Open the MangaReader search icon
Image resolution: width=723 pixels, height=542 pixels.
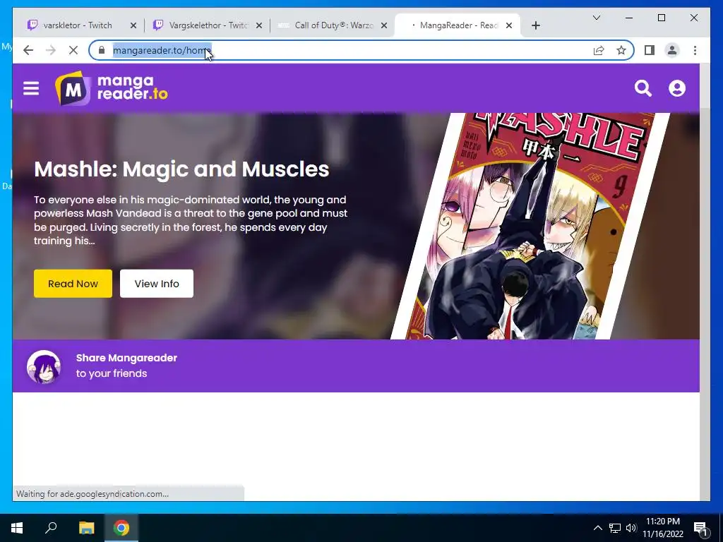(643, 88)
